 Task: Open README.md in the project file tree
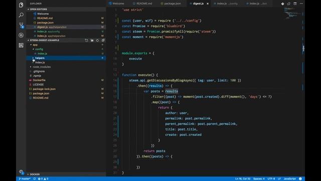click(x=41, y=98)
